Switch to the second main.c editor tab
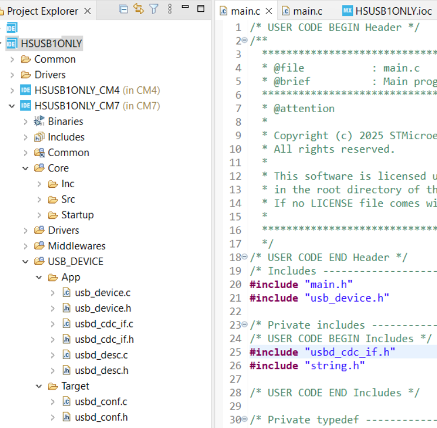437x428 pixels. click(302, 11)
